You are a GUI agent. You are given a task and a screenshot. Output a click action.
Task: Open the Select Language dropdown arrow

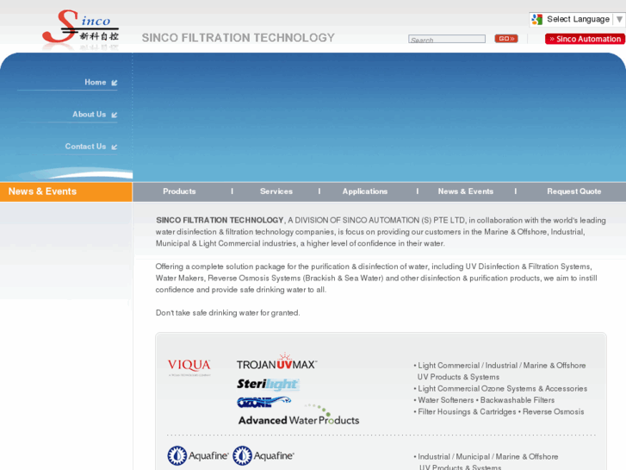click(619, 19)
